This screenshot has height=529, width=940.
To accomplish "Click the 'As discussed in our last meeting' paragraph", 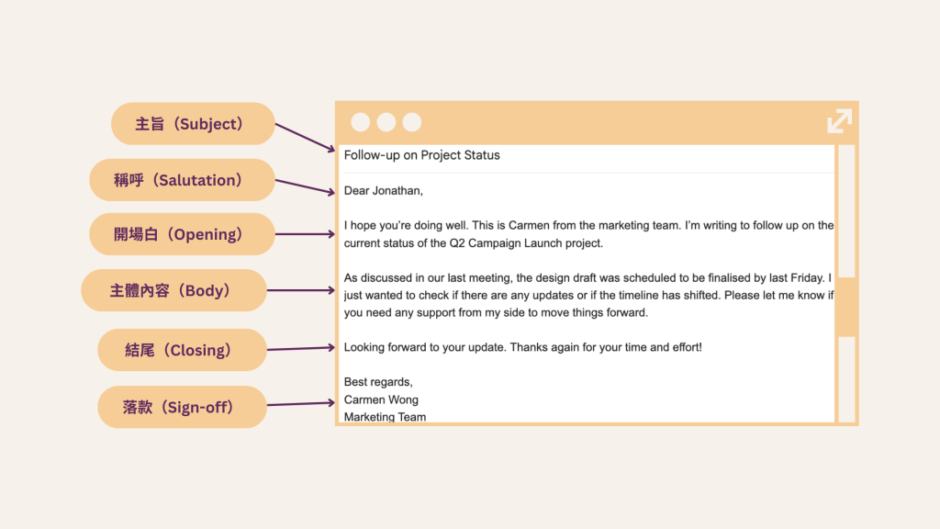I will pyautogui.click(x=587, y=295).
